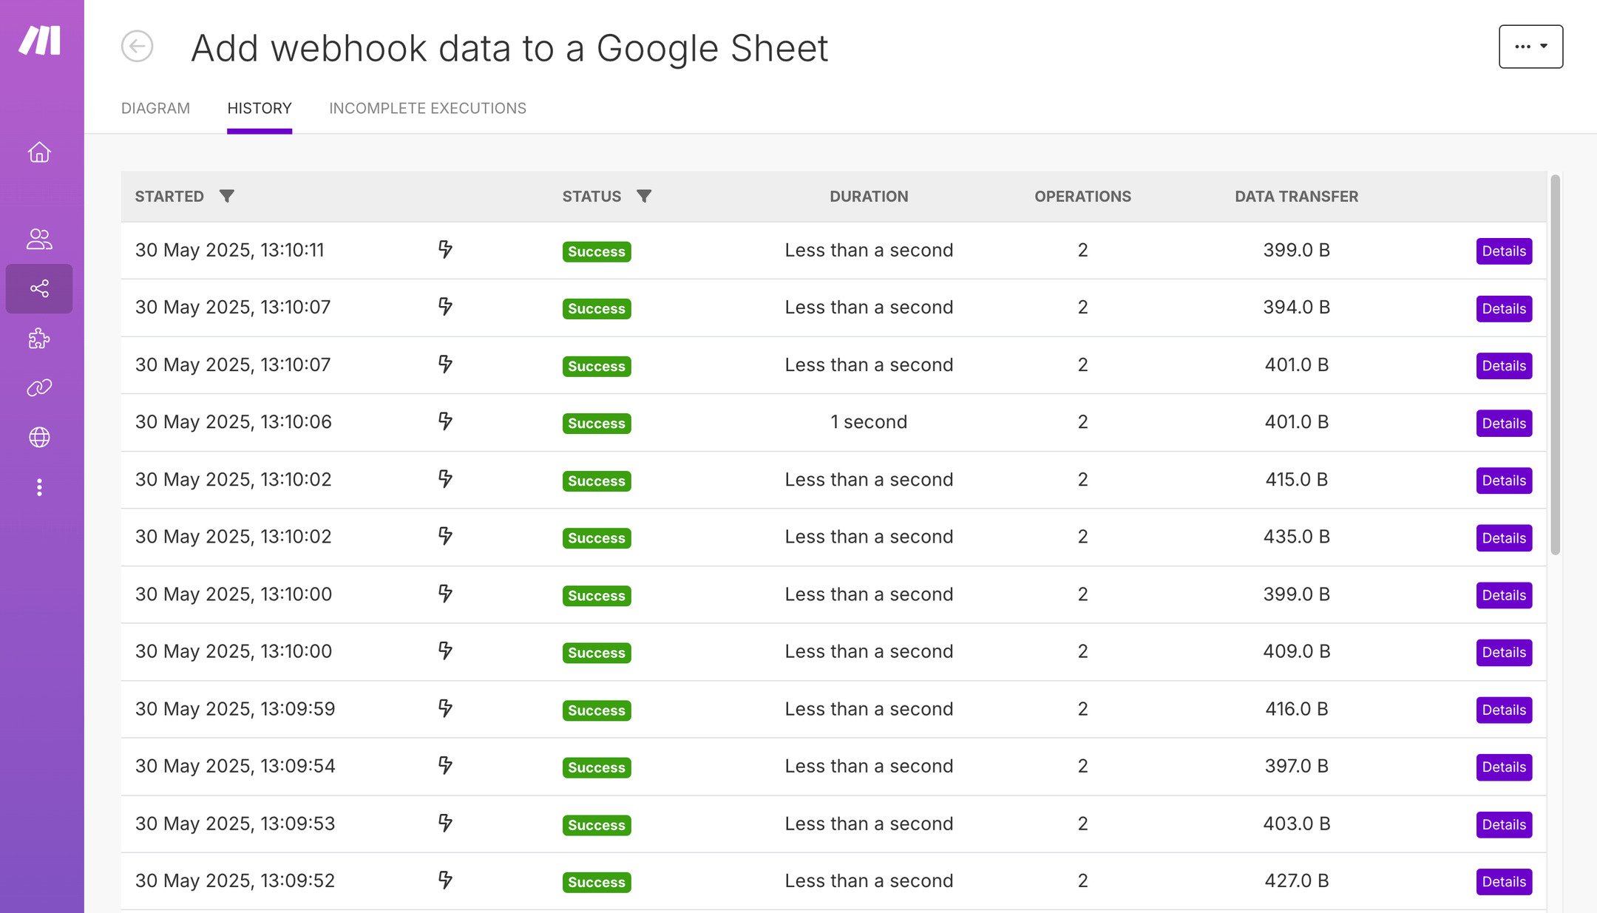Click the Connections link icon
Screen dimensions: 1597x913
(x=38, y=387)
